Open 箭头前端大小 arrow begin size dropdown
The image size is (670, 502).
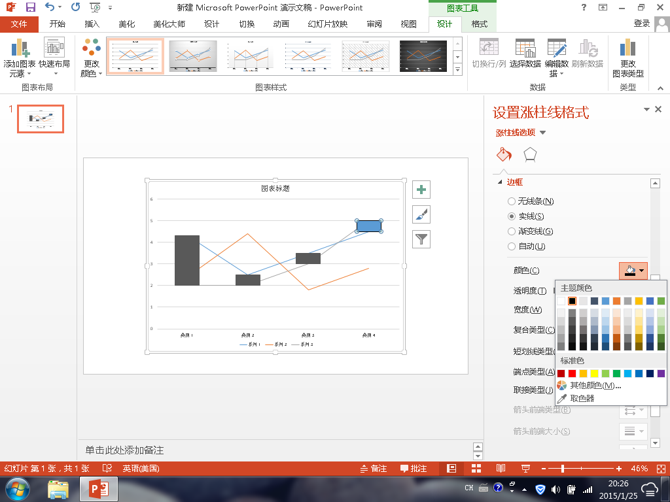tap(633, 431)
